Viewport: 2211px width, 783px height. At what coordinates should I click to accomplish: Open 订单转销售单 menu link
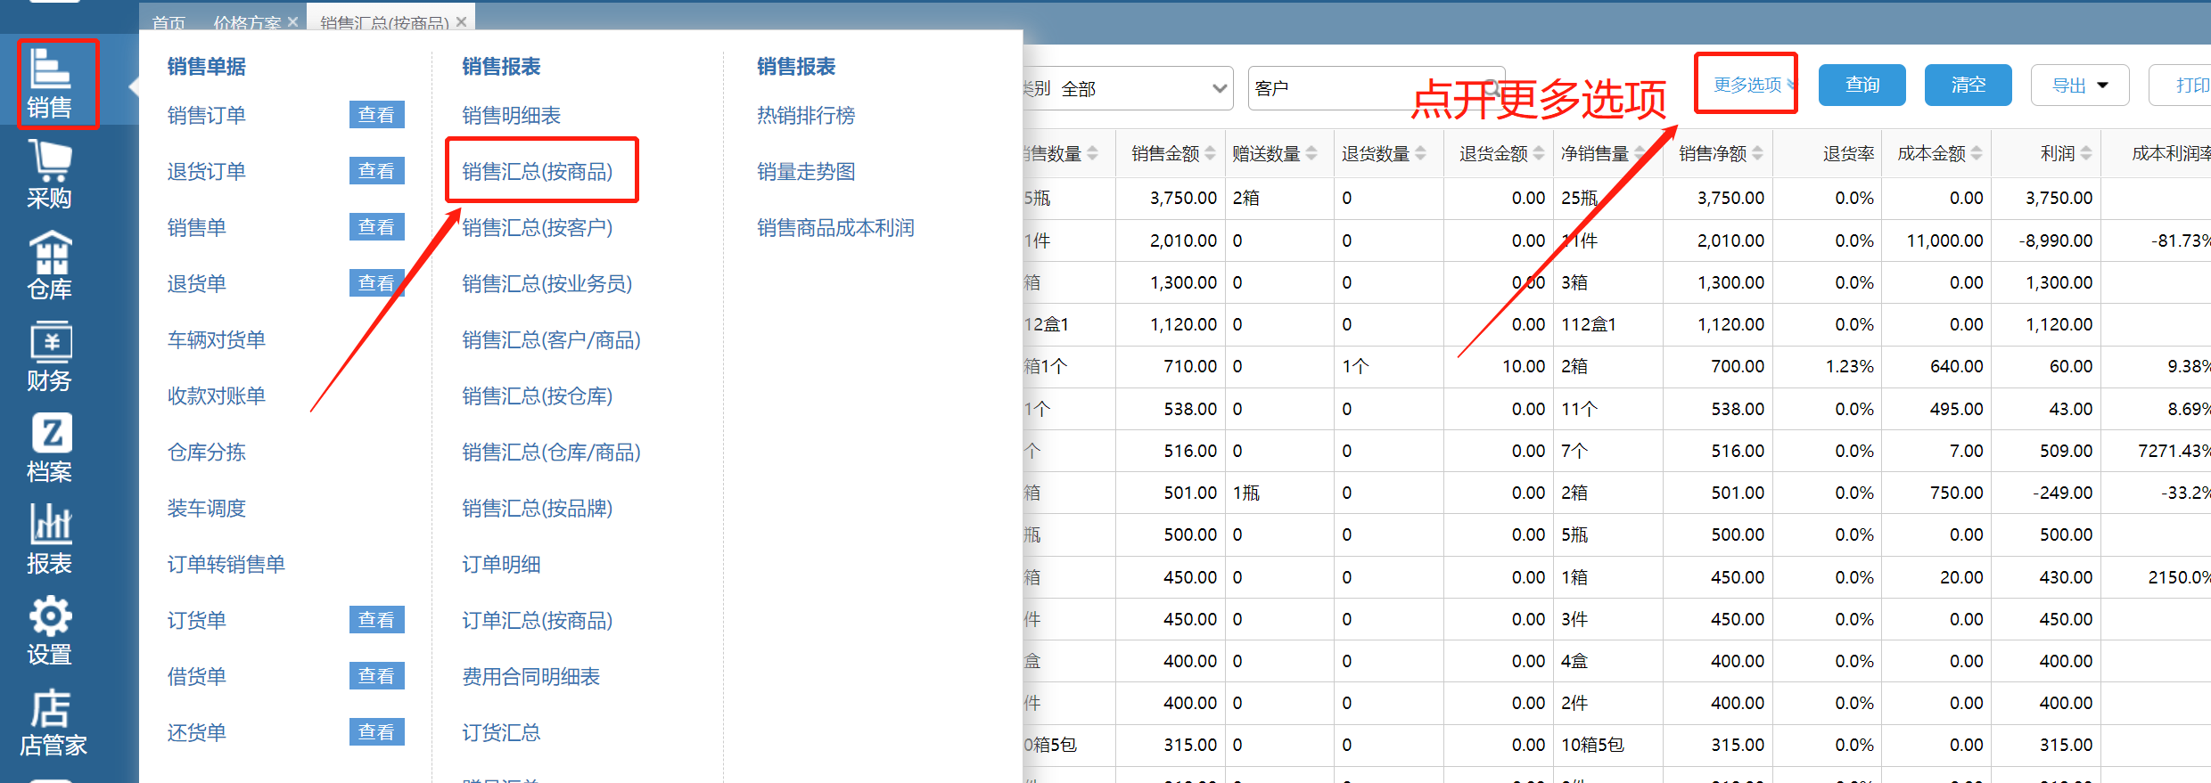(226, 564)
